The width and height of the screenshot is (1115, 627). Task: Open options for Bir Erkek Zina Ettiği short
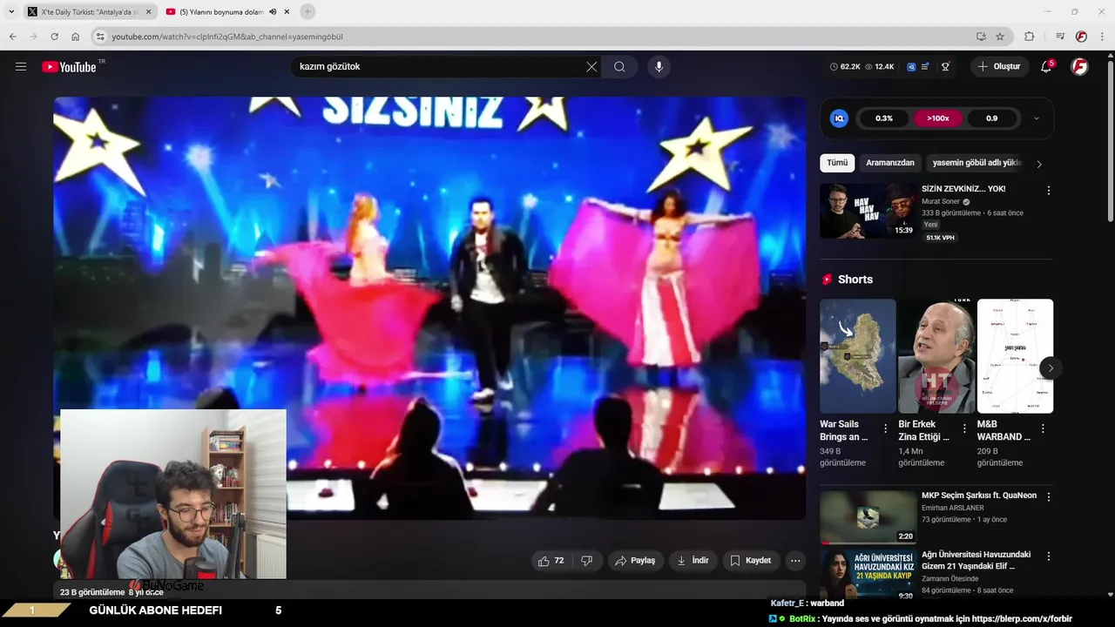[x=963, y=428]
